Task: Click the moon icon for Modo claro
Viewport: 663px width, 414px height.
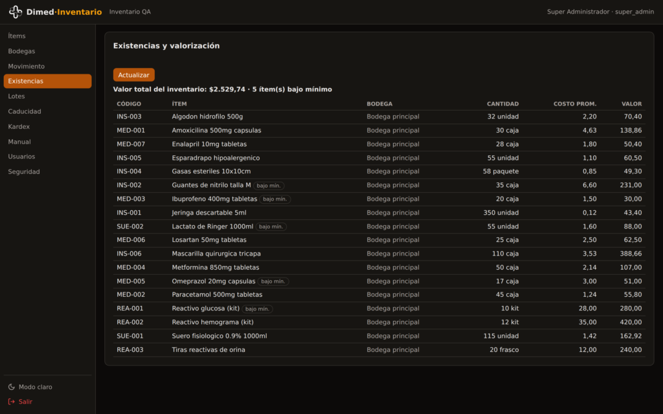Action: point(12,387)
